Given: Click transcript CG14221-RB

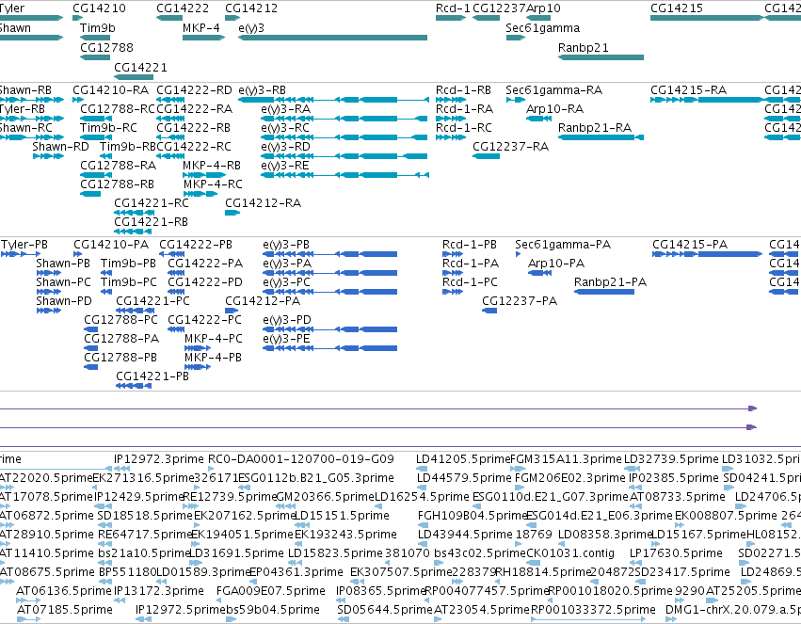Looking at the screenshot, I should [133, 232].
